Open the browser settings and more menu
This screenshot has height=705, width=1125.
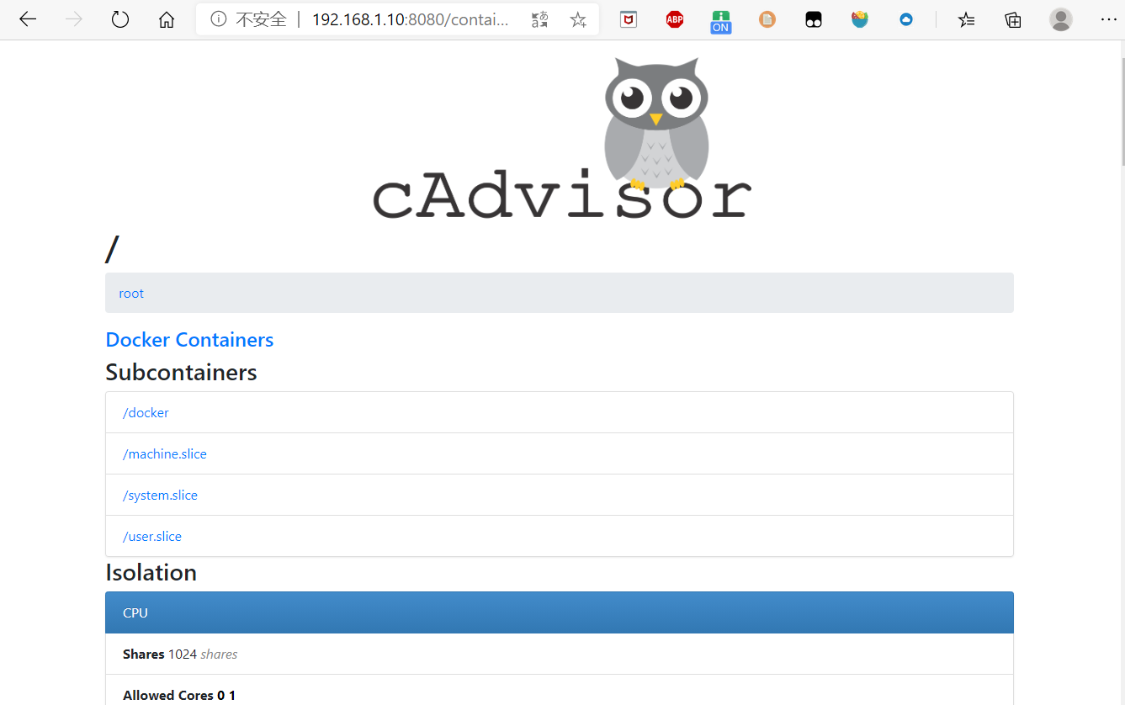(1108, 19)
